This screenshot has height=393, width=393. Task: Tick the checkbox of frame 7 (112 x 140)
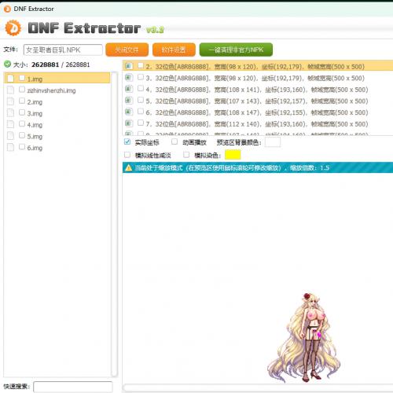pos(141,123)
